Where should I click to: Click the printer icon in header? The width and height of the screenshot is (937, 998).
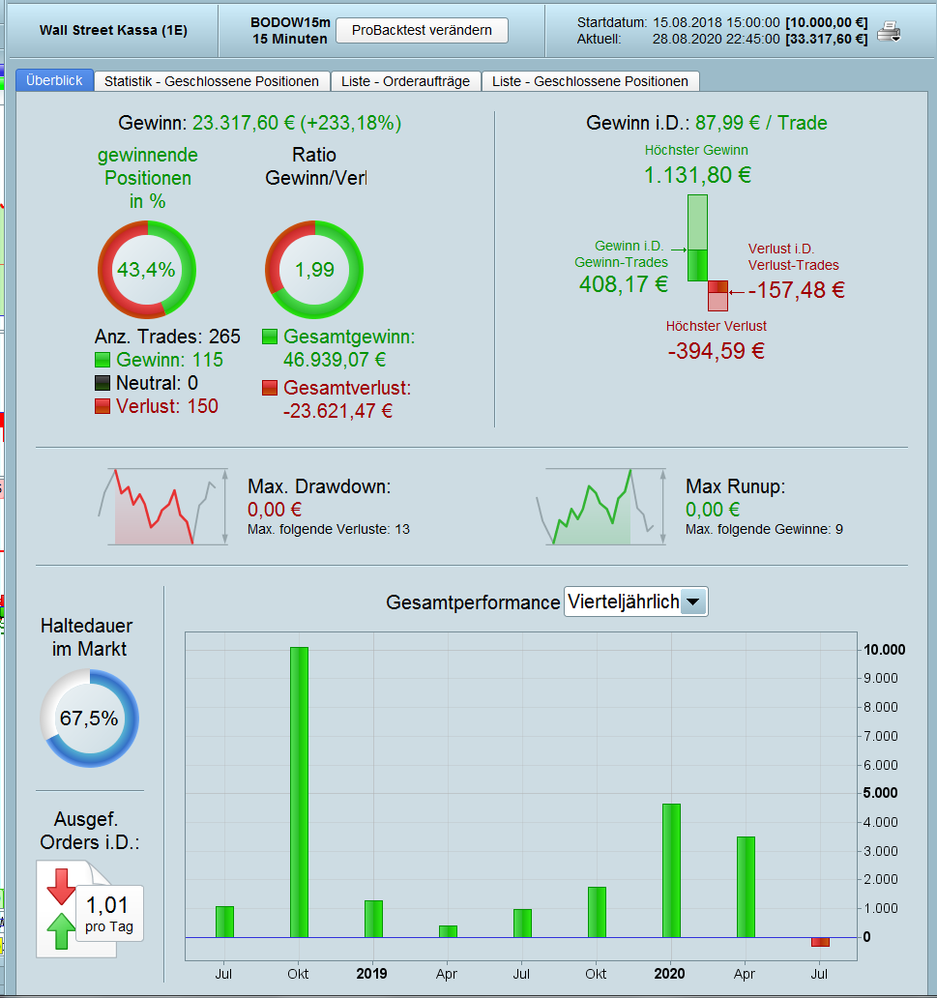889,31
